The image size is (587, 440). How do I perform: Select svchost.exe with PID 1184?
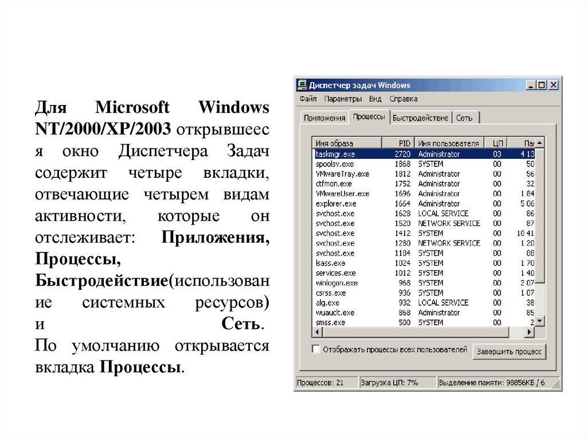(x=424, y=253)
